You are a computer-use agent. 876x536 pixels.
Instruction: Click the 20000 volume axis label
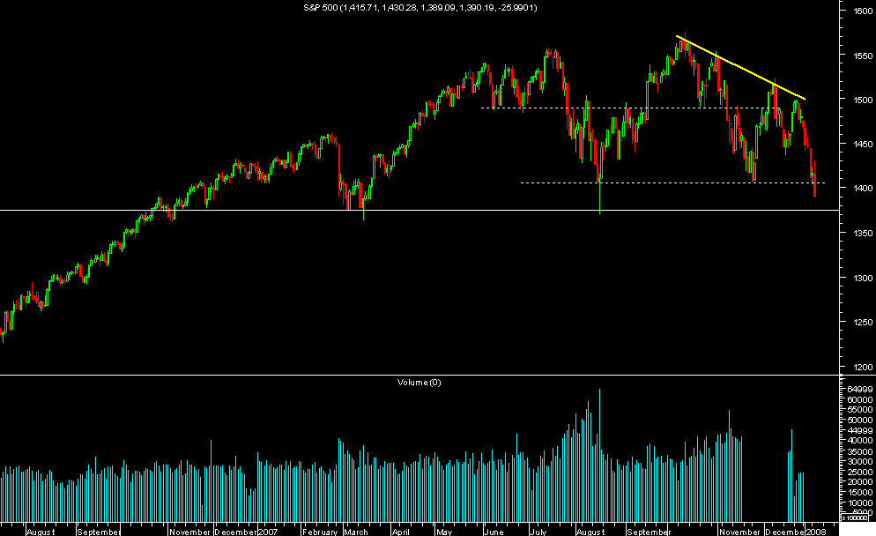coord(860,482)
